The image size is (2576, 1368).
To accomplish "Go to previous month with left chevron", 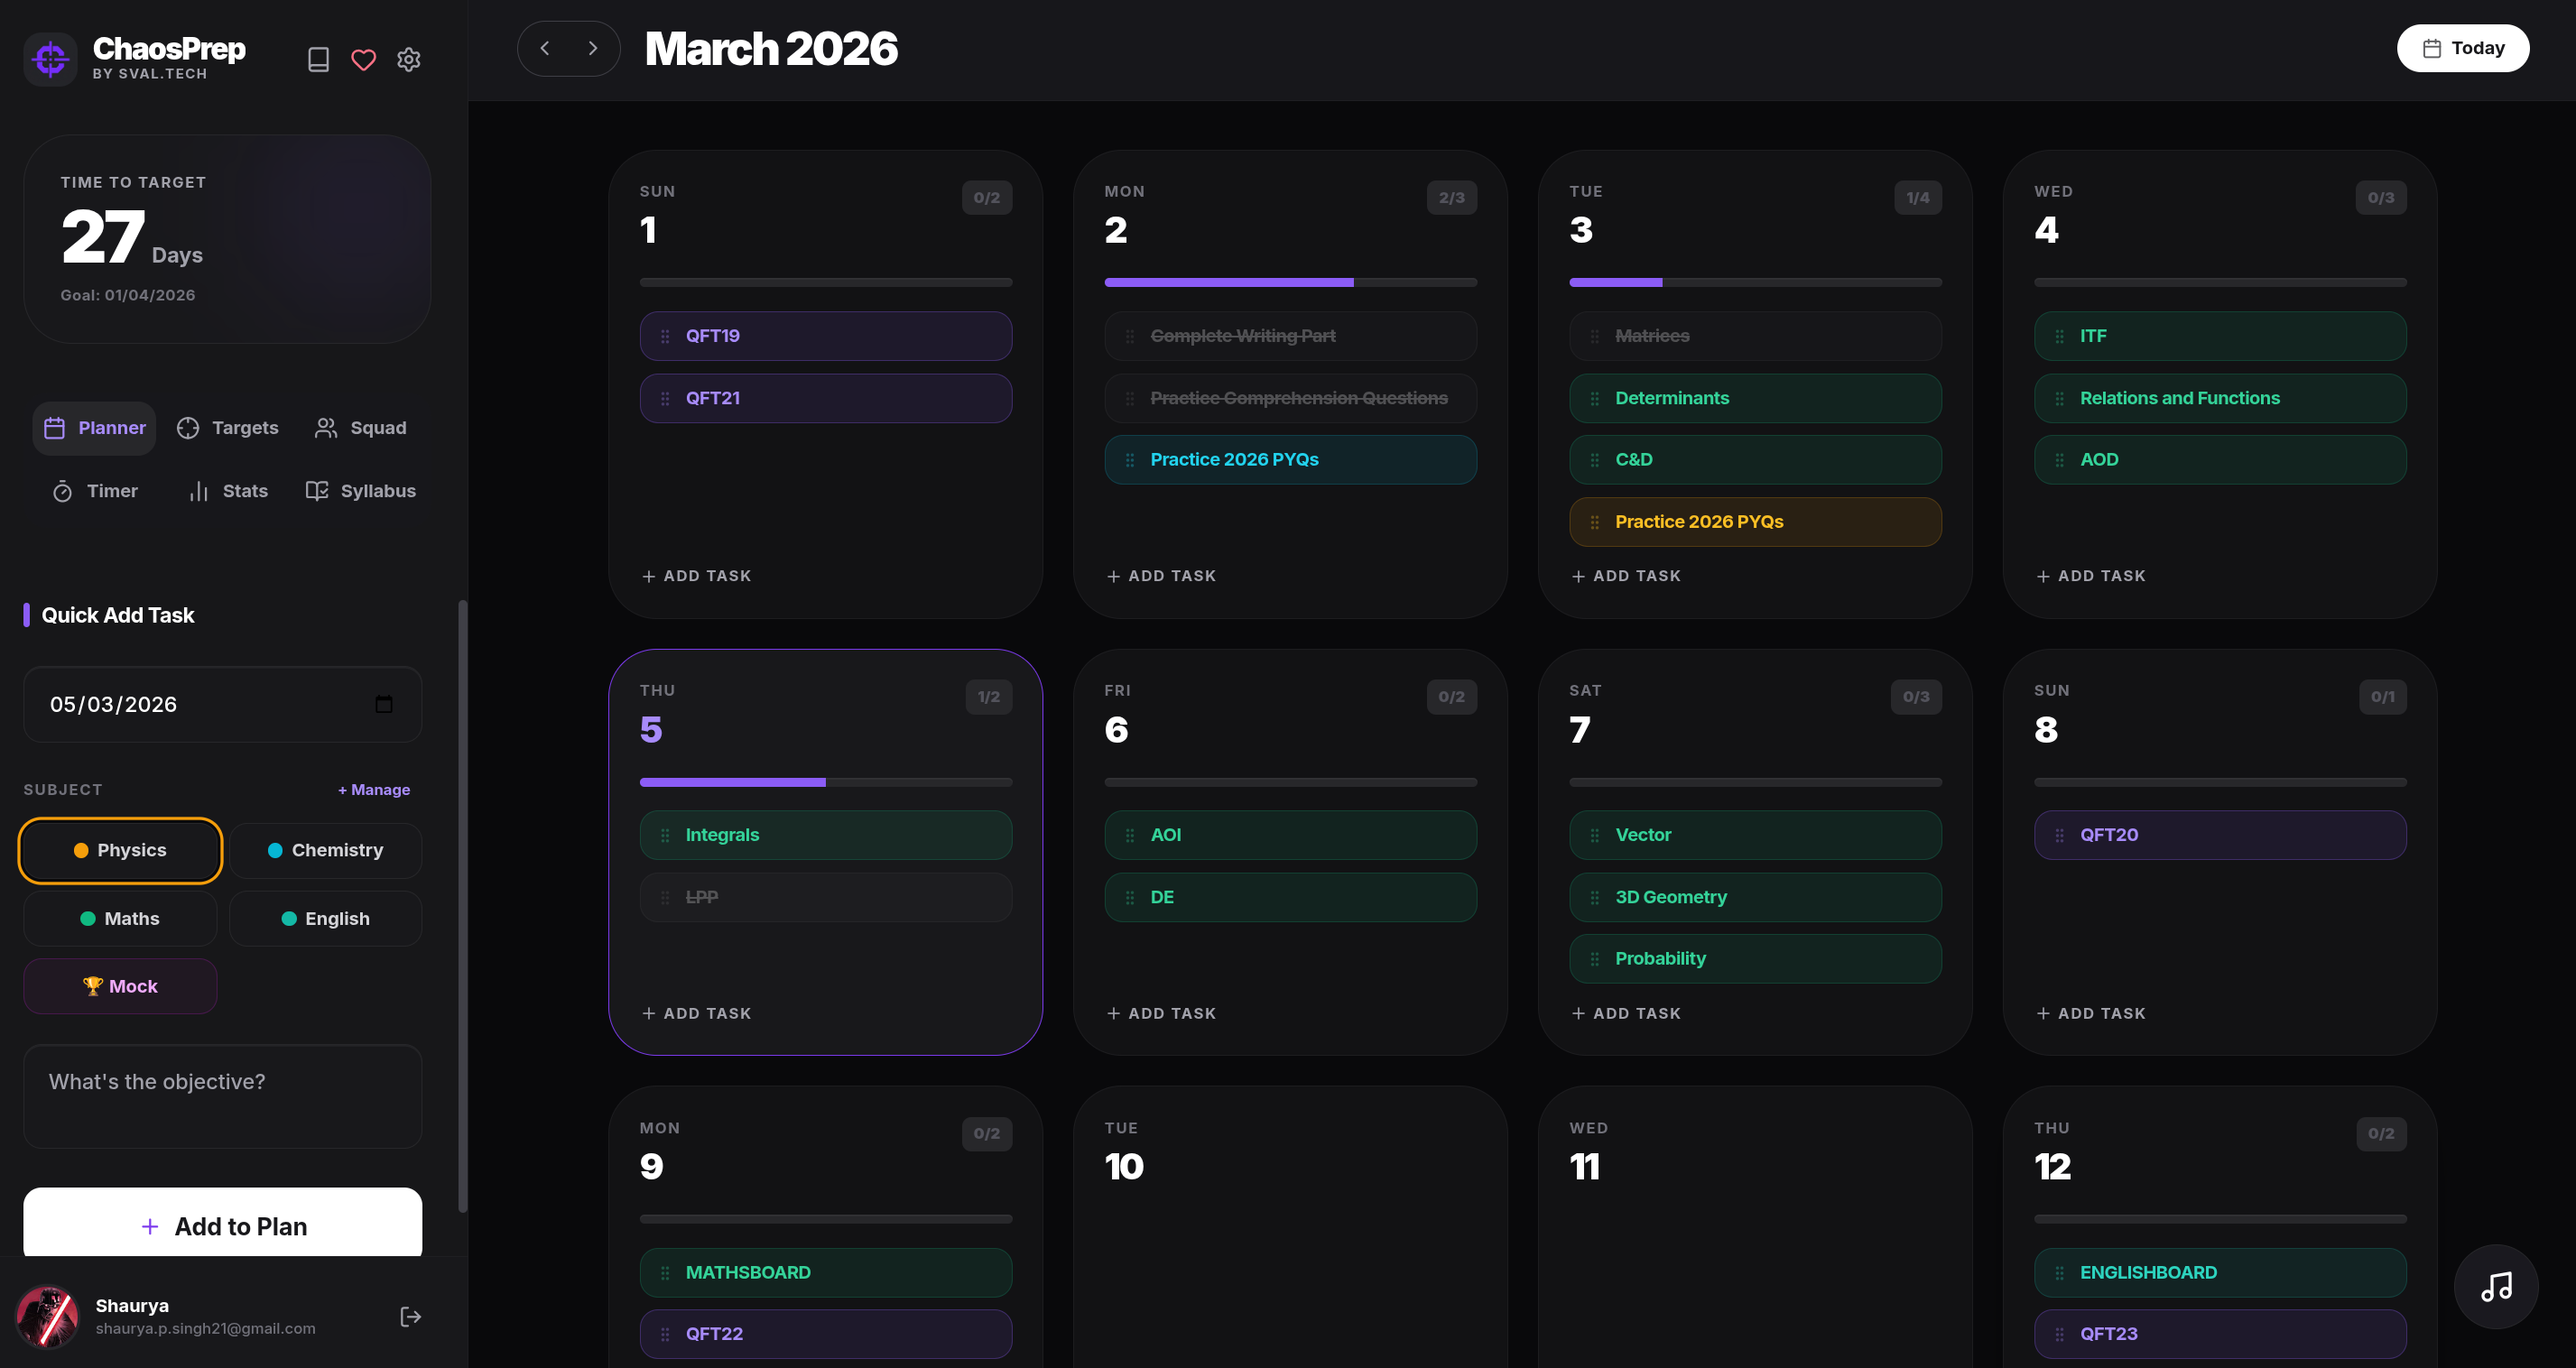I will pos(545,48).
